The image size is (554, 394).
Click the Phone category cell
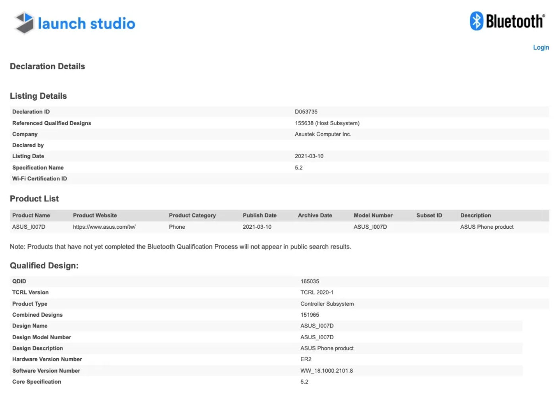(177, 227)
